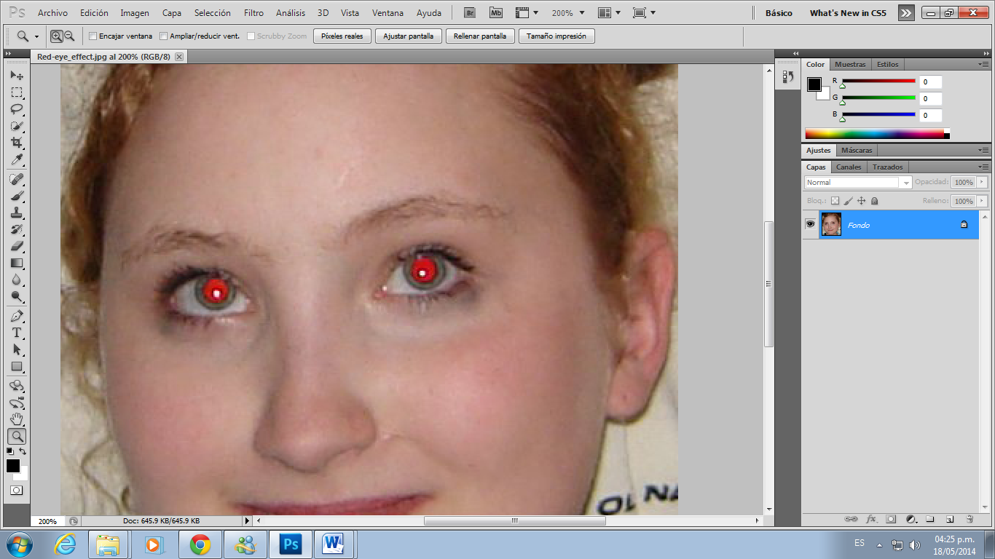Select the Horizontal Type tool
The width and height of the screenshot is (995, 559).
[x=17, y=333]
